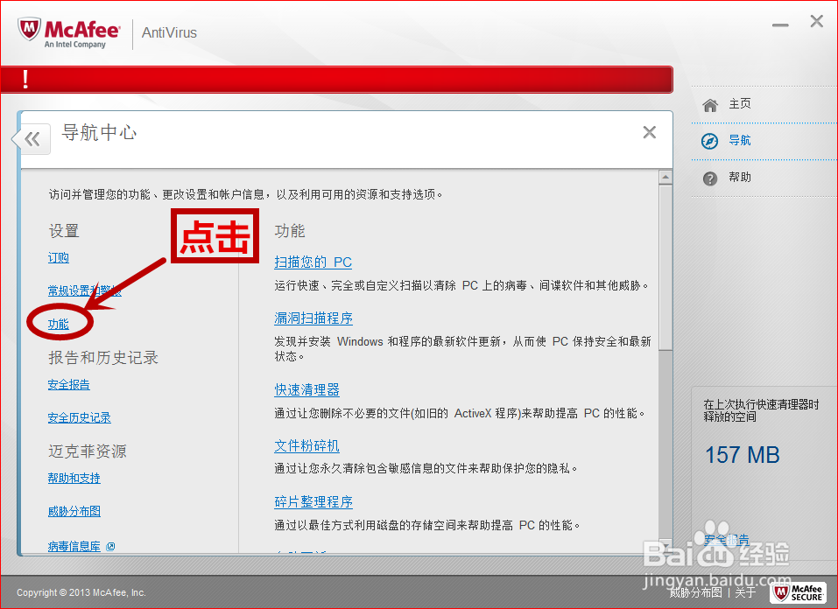The image size is (838, 609).
Task: Click the scrollbar up arrow
Action: point(665,177)
